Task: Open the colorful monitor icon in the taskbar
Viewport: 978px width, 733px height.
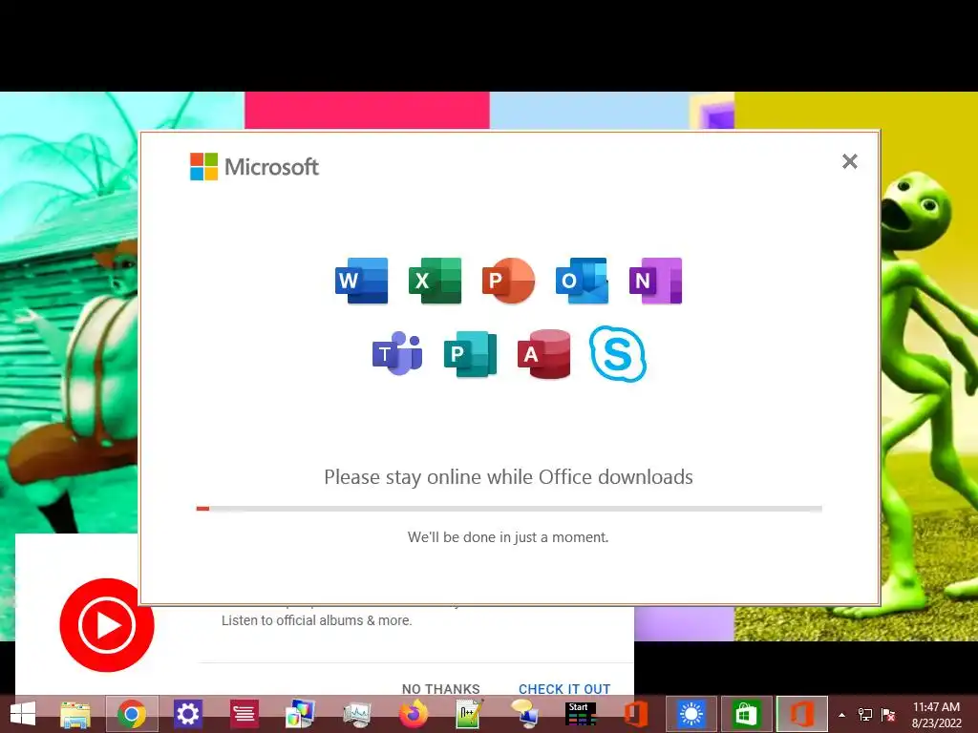Action: (x=300, y=714)
